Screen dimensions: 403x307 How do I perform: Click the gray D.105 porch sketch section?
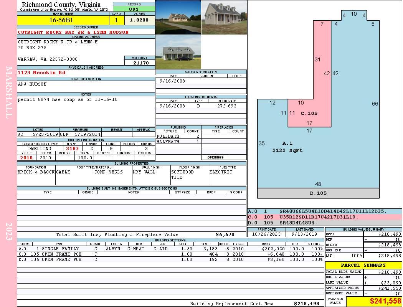318,193
